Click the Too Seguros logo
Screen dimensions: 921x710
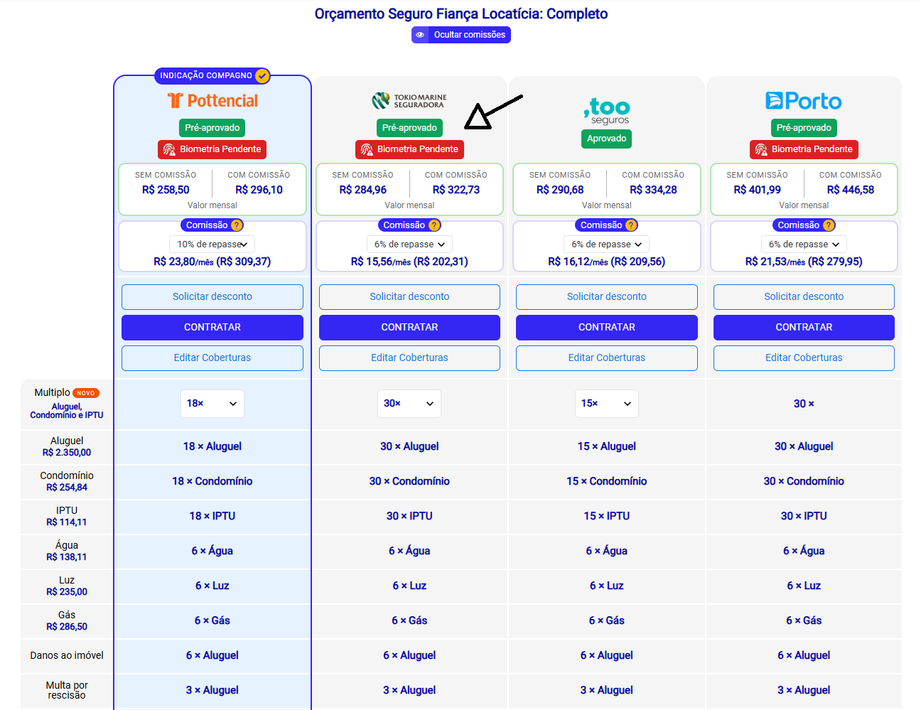[607, 111]
